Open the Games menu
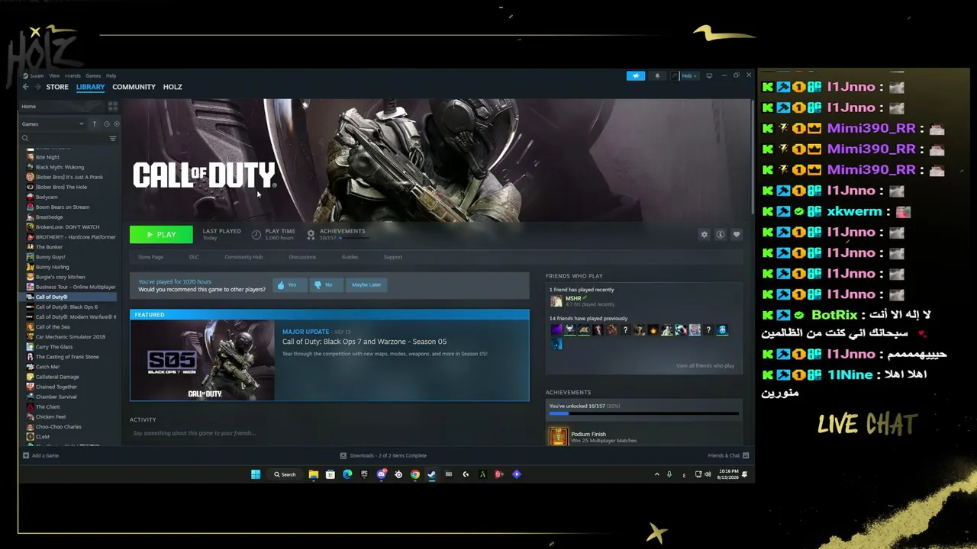Viewport: 977px width, 549px height. click(x=93, y=75)
